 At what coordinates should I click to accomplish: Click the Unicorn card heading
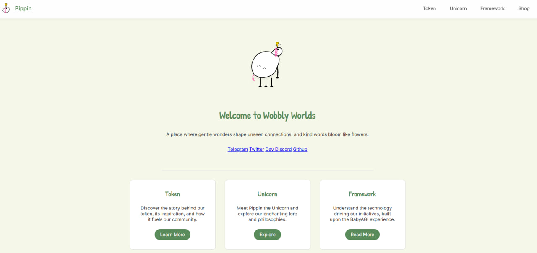pyautogui.click(x=267, y=194)
